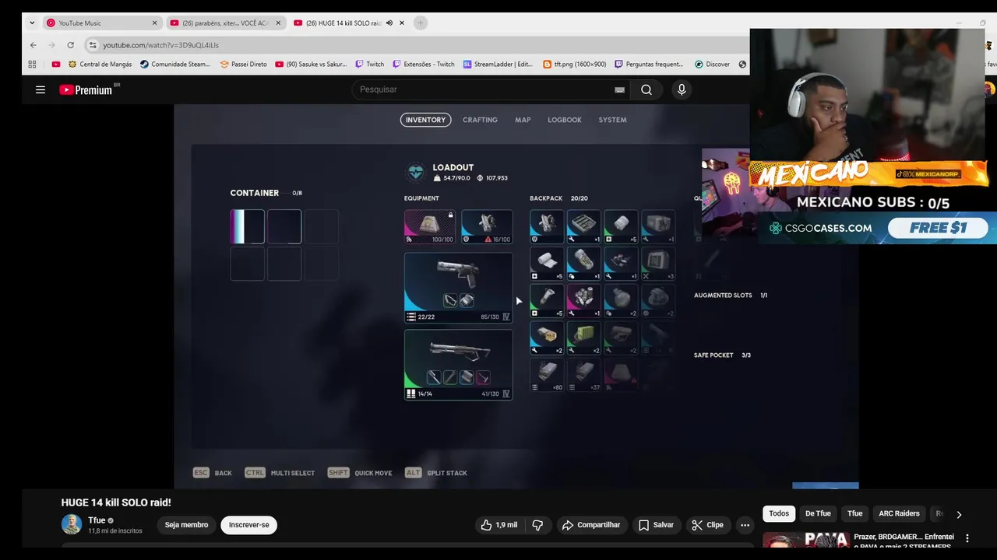Viewport: 997px width, 560px height.
Task: Dislike the video with thumbs down
Action: tap(537, 525)
